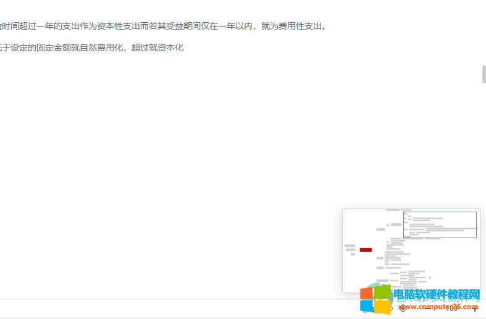Click the text line ending with 就为费用性支出
The image size is (486, 319).
(x=163, y=27)
